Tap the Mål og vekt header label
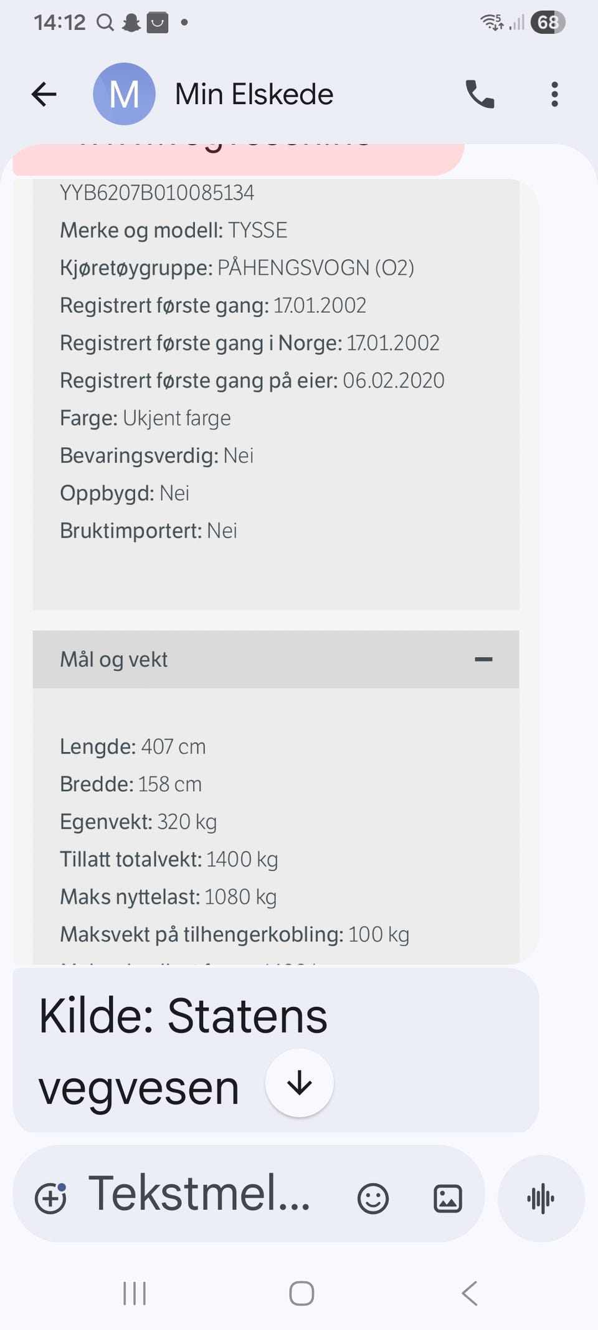This screenshot has width=598, height=1330. pos(114,659)
